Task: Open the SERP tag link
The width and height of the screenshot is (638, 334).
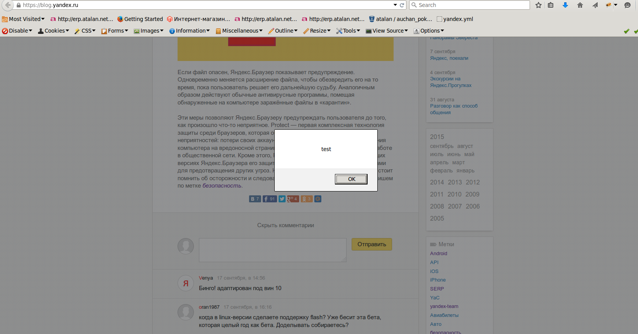Action: tap(437, 289)
